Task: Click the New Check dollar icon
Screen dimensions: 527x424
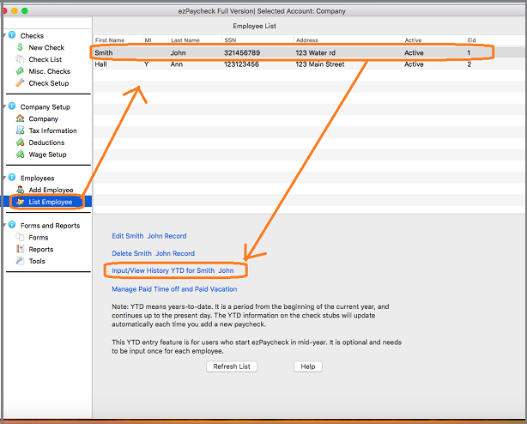Action: coord(21,48)
